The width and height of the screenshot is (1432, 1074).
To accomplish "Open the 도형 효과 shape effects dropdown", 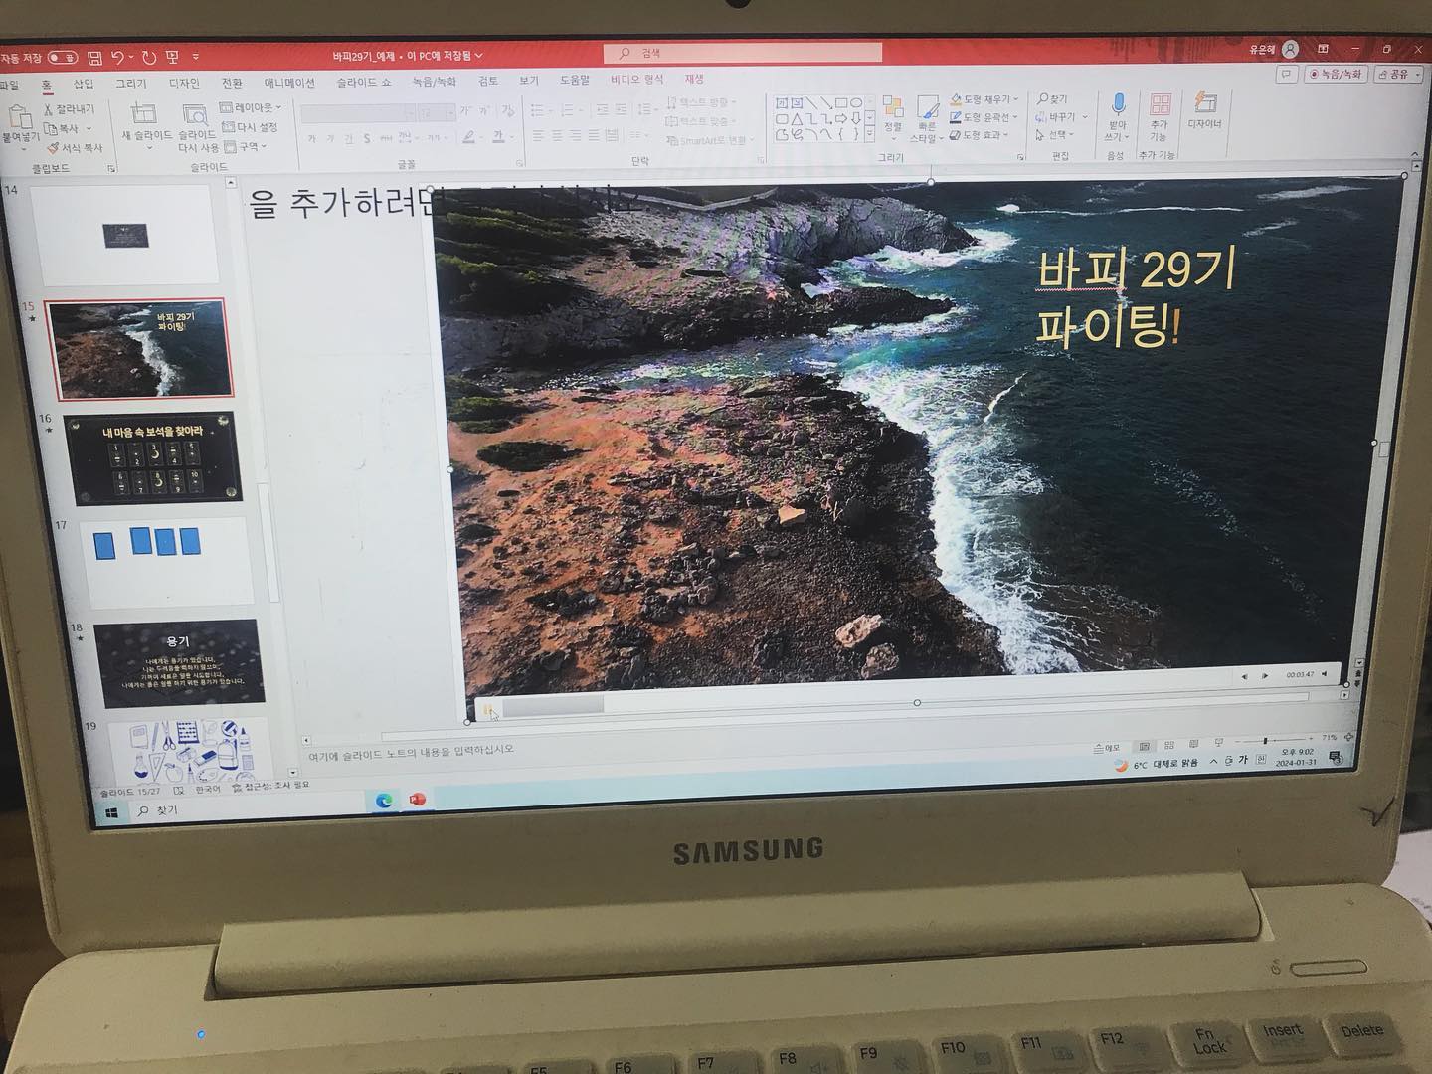I will click(x=980, y=135).
